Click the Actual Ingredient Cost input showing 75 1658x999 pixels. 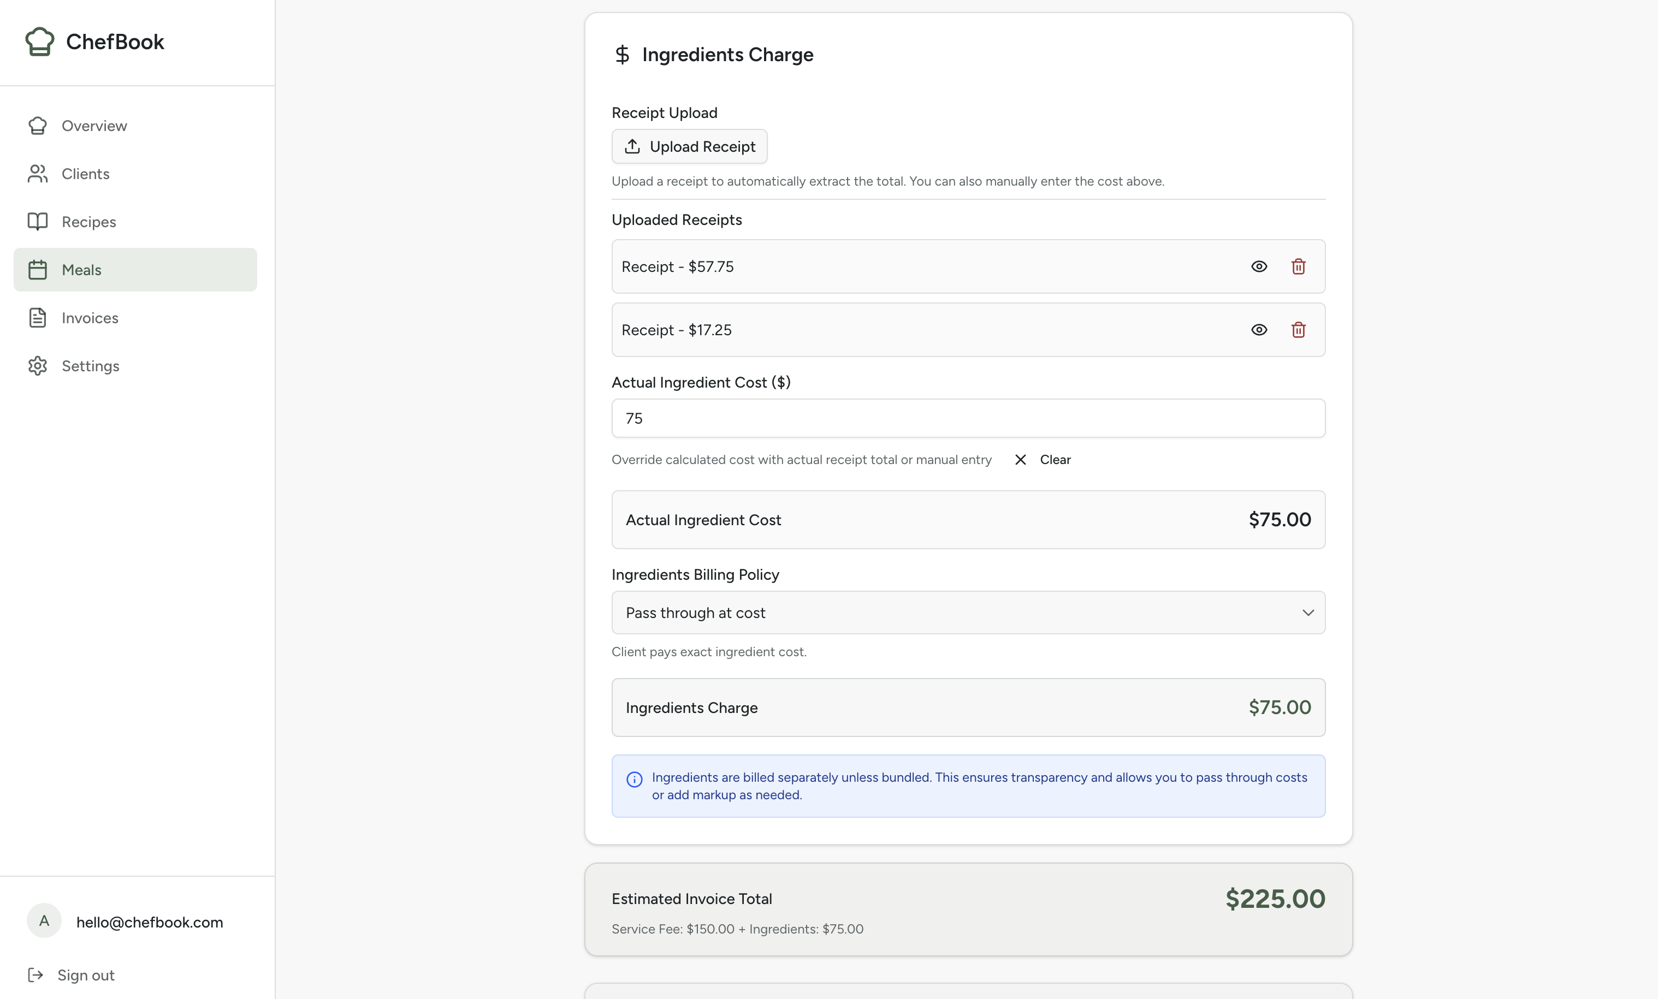click(x=968, y=418)
